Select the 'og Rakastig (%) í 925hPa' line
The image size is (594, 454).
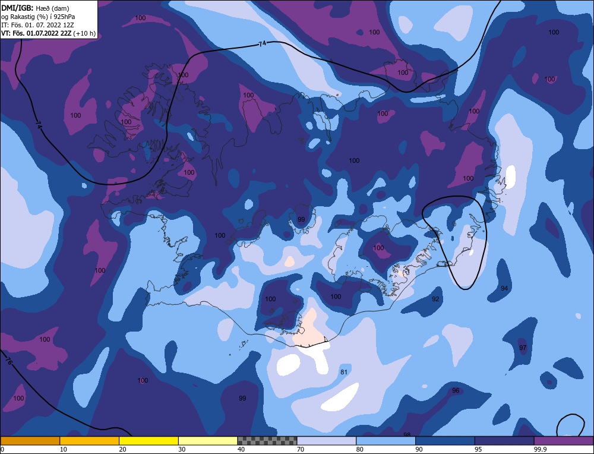point(38,17)
